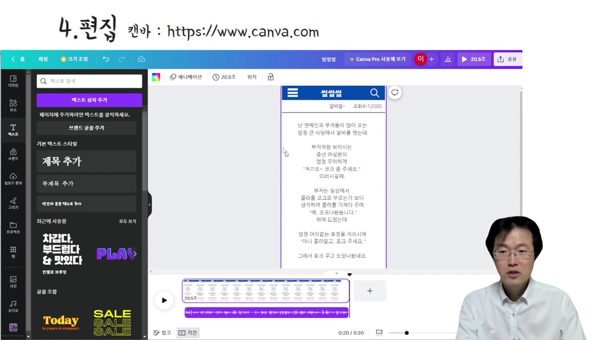The image size is (606, 340).
Task: Add a page with timeline plus button
Action: 370,291
